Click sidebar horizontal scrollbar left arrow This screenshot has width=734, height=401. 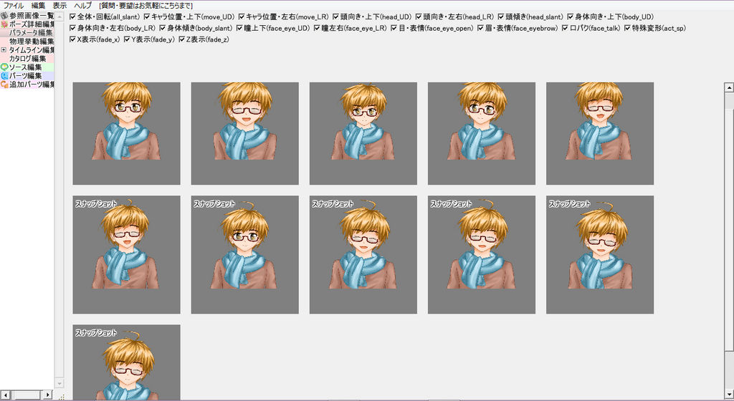point(5,395)
